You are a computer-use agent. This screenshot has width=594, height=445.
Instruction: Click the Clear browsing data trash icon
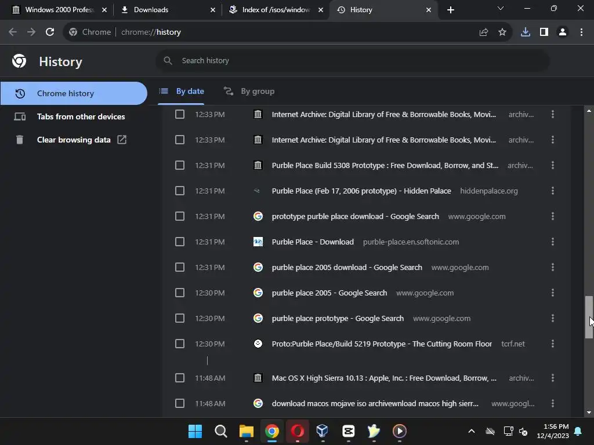point(20,140)
